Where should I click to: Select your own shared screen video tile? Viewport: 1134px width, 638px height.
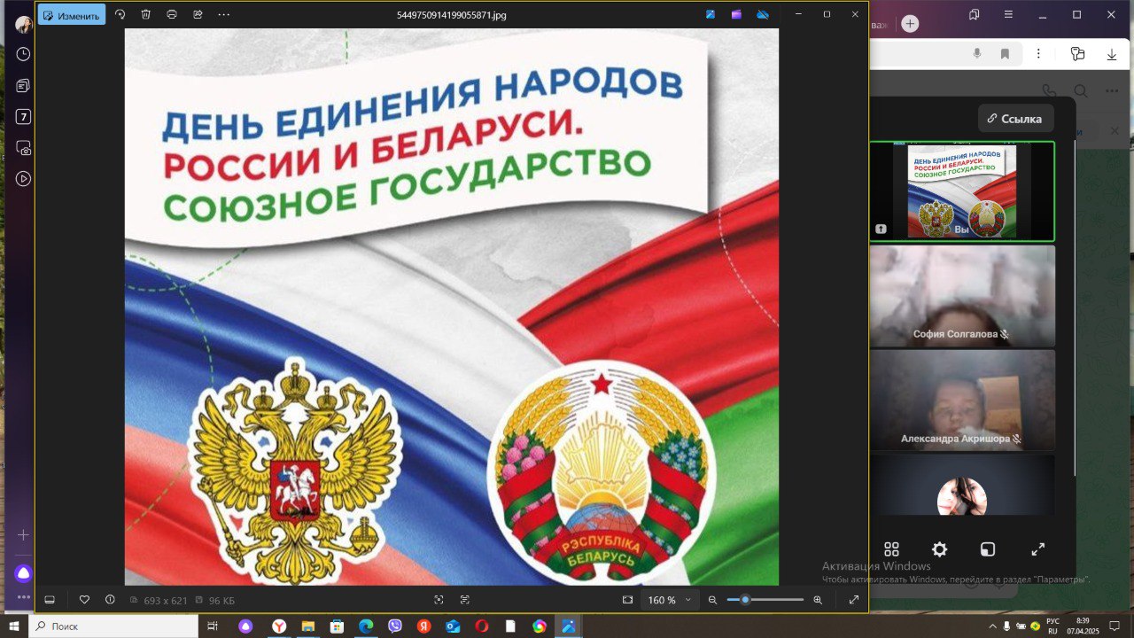pos(962,191)
